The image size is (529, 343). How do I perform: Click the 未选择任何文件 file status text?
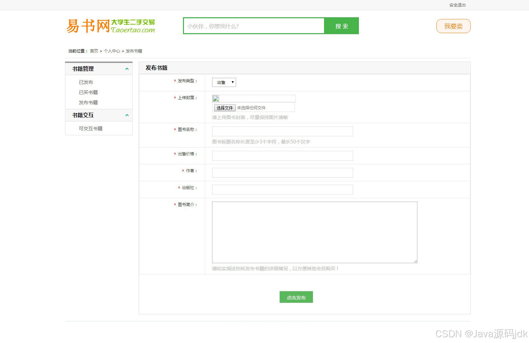coord(251,108)
